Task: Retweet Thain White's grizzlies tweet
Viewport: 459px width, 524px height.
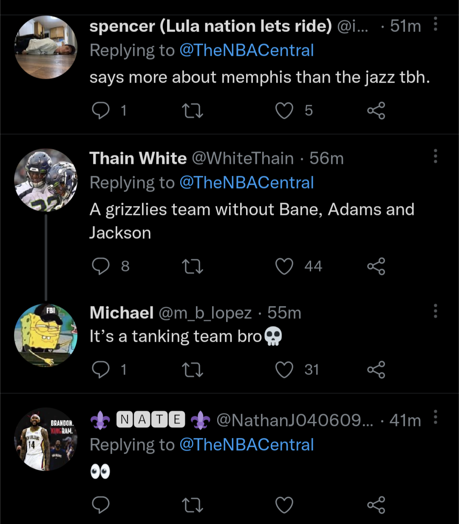Action: [193, 266]
